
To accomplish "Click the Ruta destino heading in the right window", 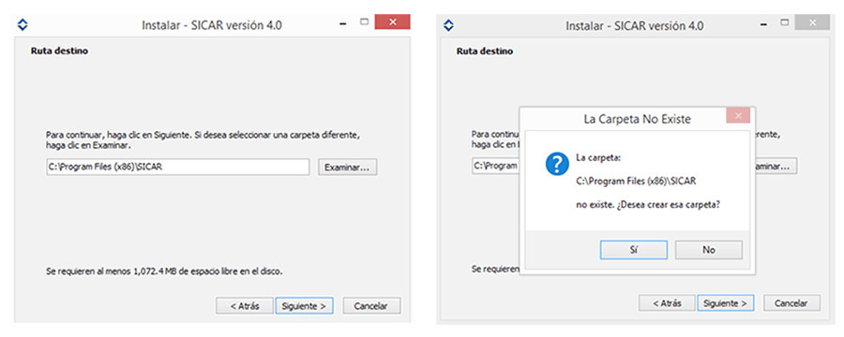I will (x=485, y=51).
